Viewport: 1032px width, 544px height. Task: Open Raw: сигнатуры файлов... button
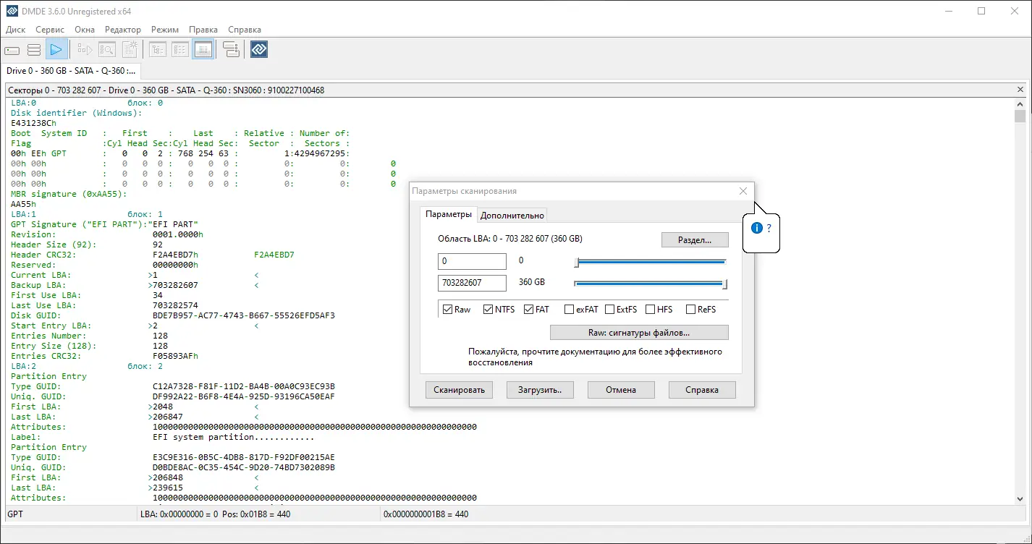(x=639, y=333)
